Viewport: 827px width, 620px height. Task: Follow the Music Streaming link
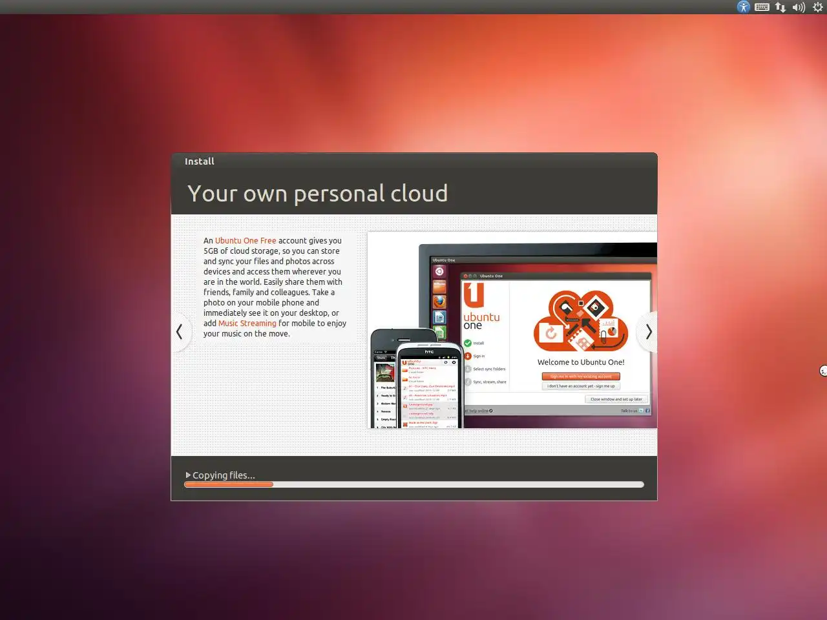(247, 323)
